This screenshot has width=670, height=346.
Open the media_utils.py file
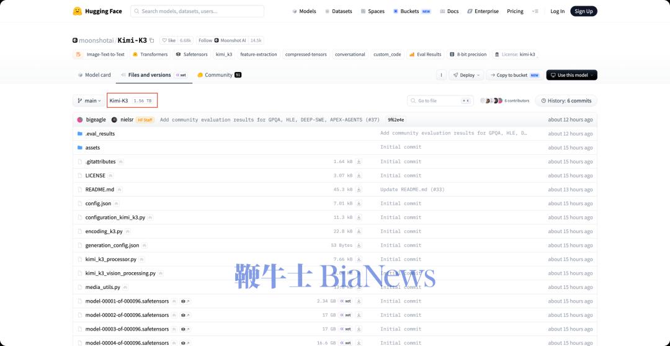[x=102, y=287]
